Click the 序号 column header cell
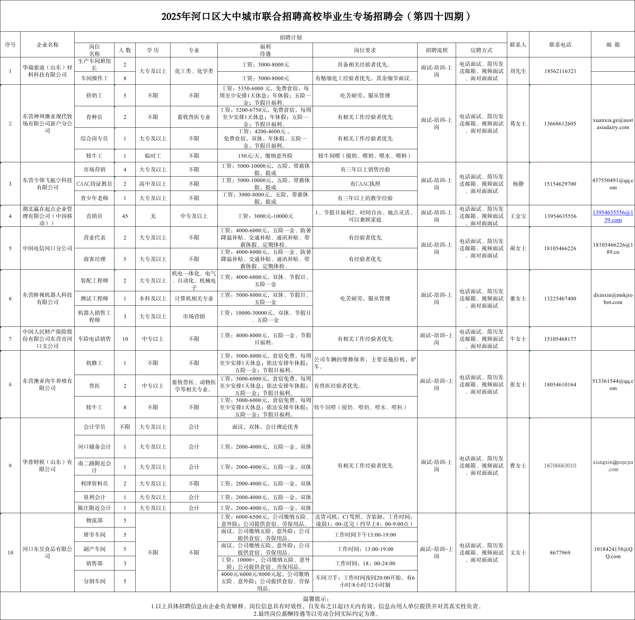 pyautogui.click(x=10, y=45)
